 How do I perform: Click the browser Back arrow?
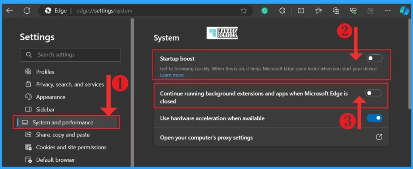[x=9, y=11]
